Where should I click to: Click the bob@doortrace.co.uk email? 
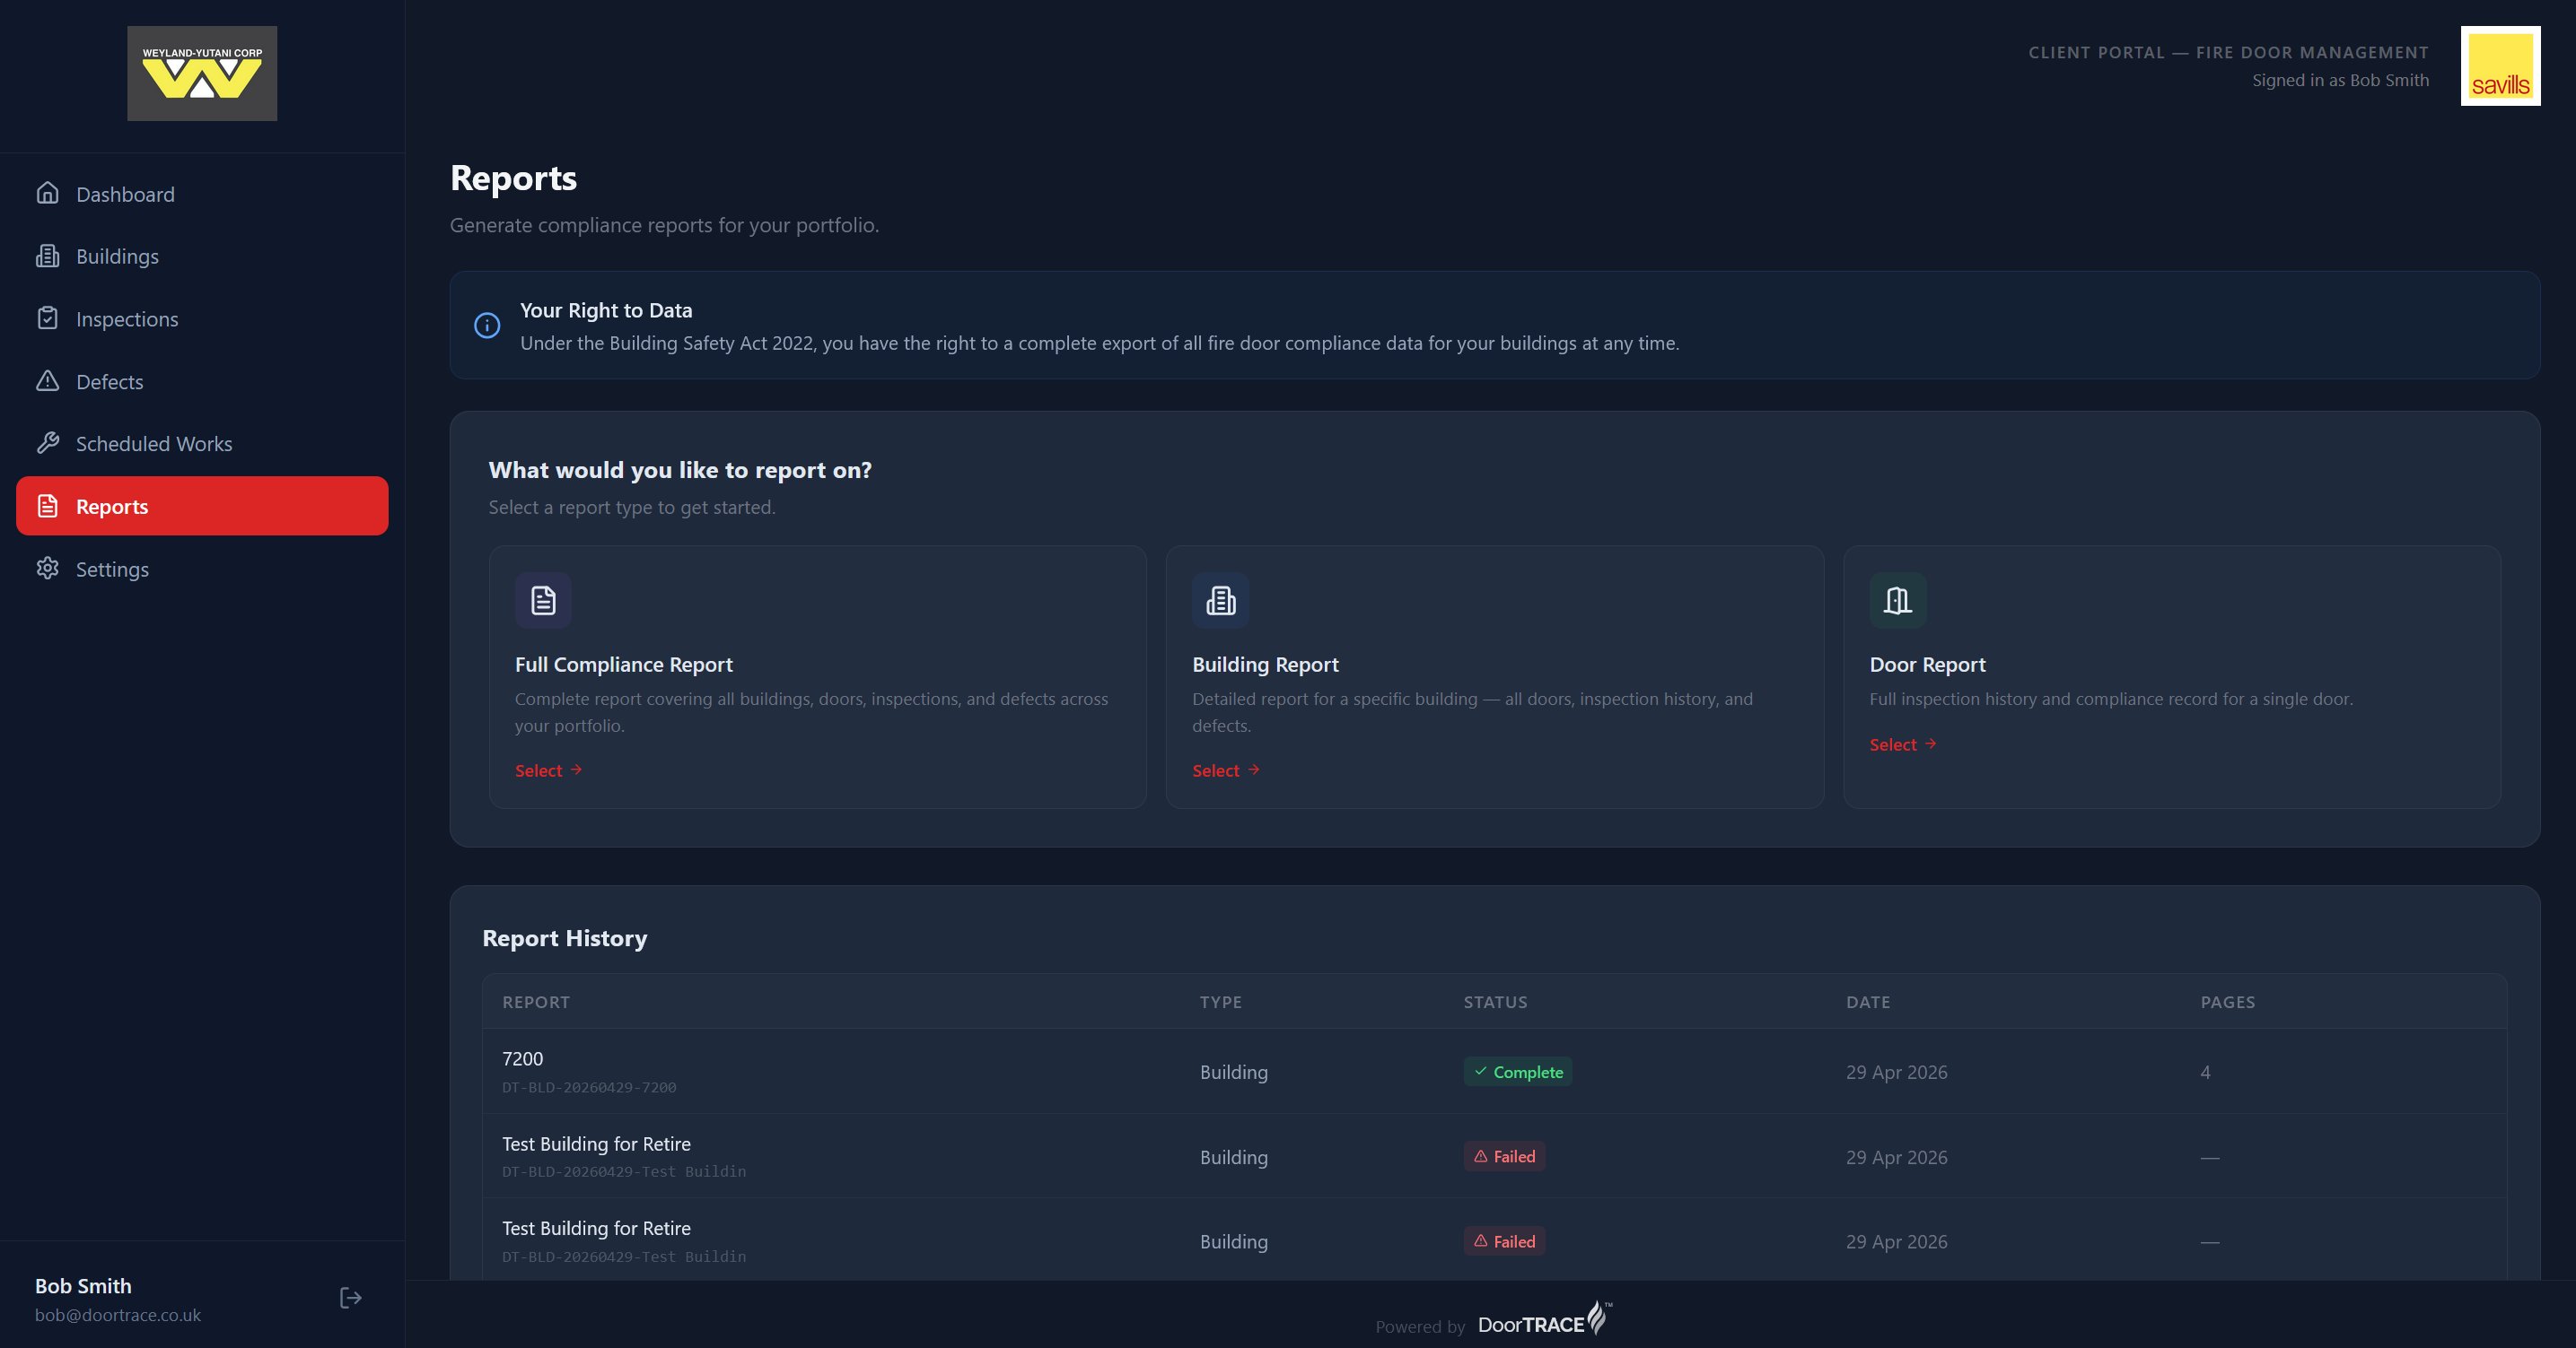(118, 1315)
